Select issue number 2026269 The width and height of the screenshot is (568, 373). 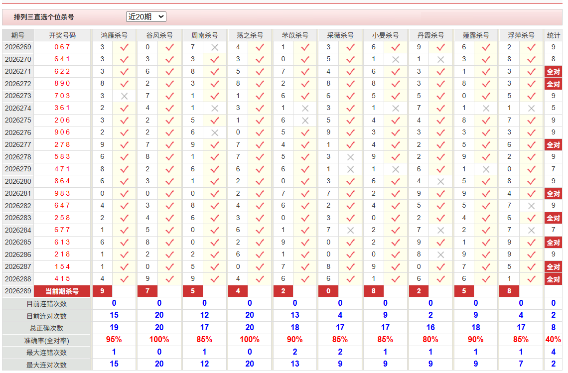click(x=18, y=47)
